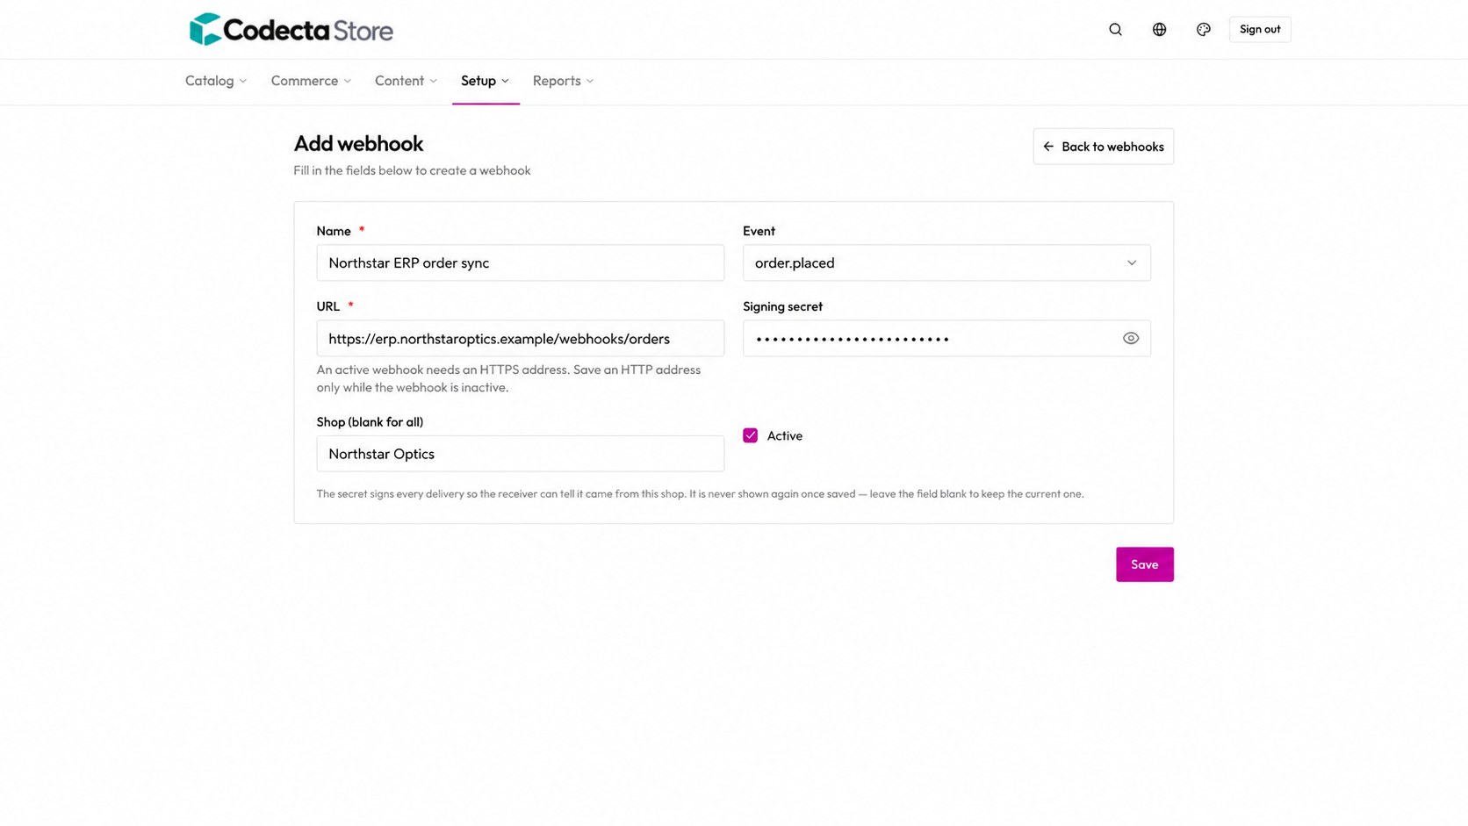Expand the Catalog menu
This screenshot has width=1468, height=826.
point(216,81)
